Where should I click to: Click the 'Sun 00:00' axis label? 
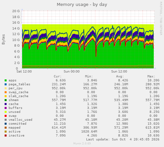72,72
